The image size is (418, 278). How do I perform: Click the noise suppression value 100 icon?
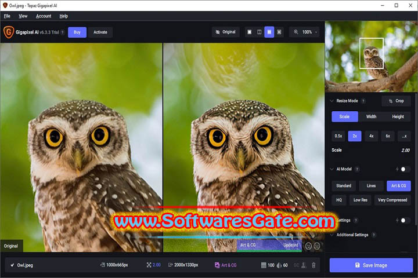point(264,265)
